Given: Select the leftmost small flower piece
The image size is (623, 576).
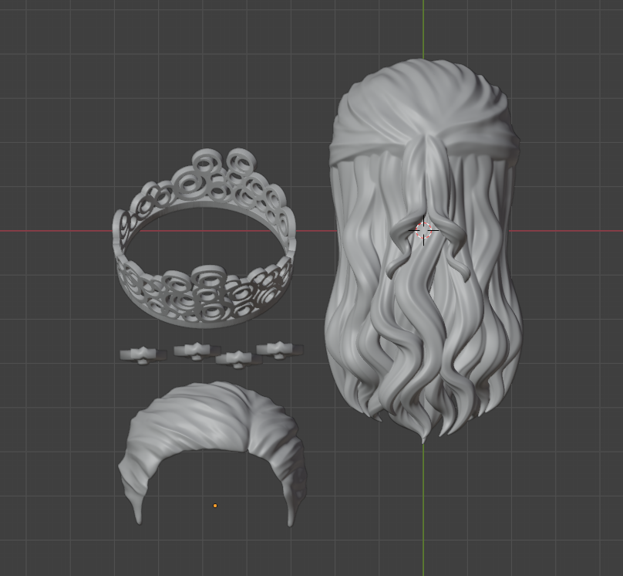Looking at the screenshot, I should click(x=142, y=354).
